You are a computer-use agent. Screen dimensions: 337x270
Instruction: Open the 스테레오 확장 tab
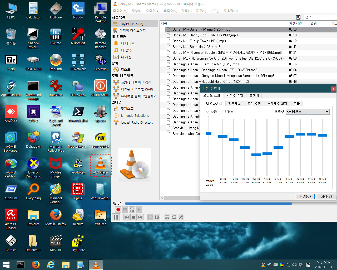[x=277, y=104]
